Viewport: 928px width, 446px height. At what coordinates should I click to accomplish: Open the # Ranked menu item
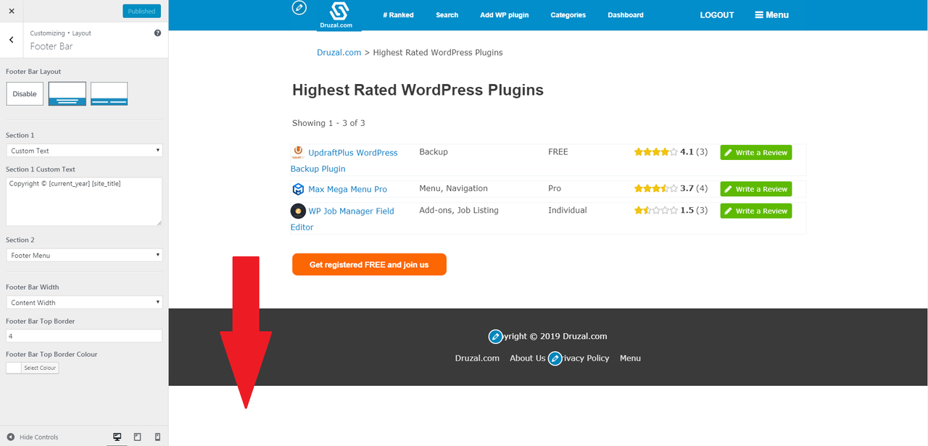click(398, 14)
